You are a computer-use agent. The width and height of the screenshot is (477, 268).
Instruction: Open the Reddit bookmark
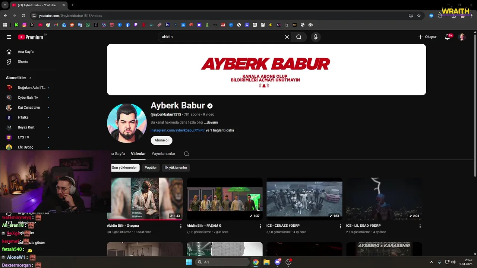(72, 25)
